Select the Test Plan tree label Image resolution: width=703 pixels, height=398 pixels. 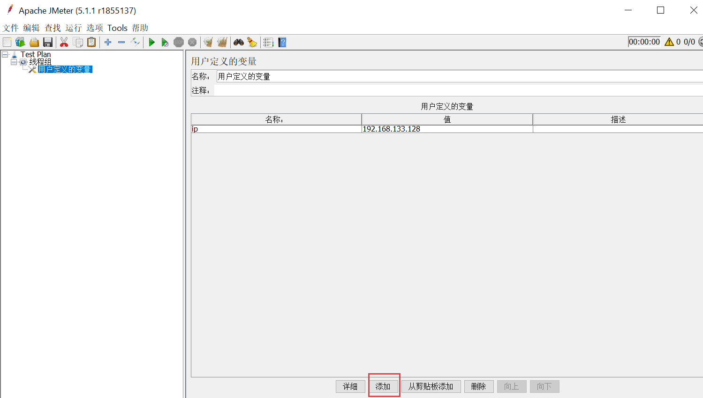tap(36, 55)
